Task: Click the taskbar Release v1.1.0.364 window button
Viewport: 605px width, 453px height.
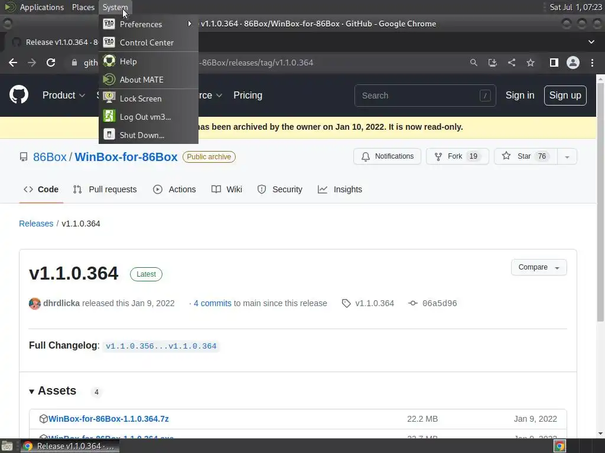Action: (70, 446)
